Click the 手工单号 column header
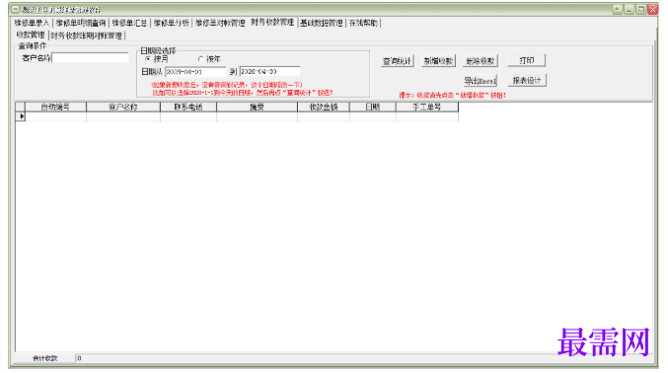 [427, 107]
